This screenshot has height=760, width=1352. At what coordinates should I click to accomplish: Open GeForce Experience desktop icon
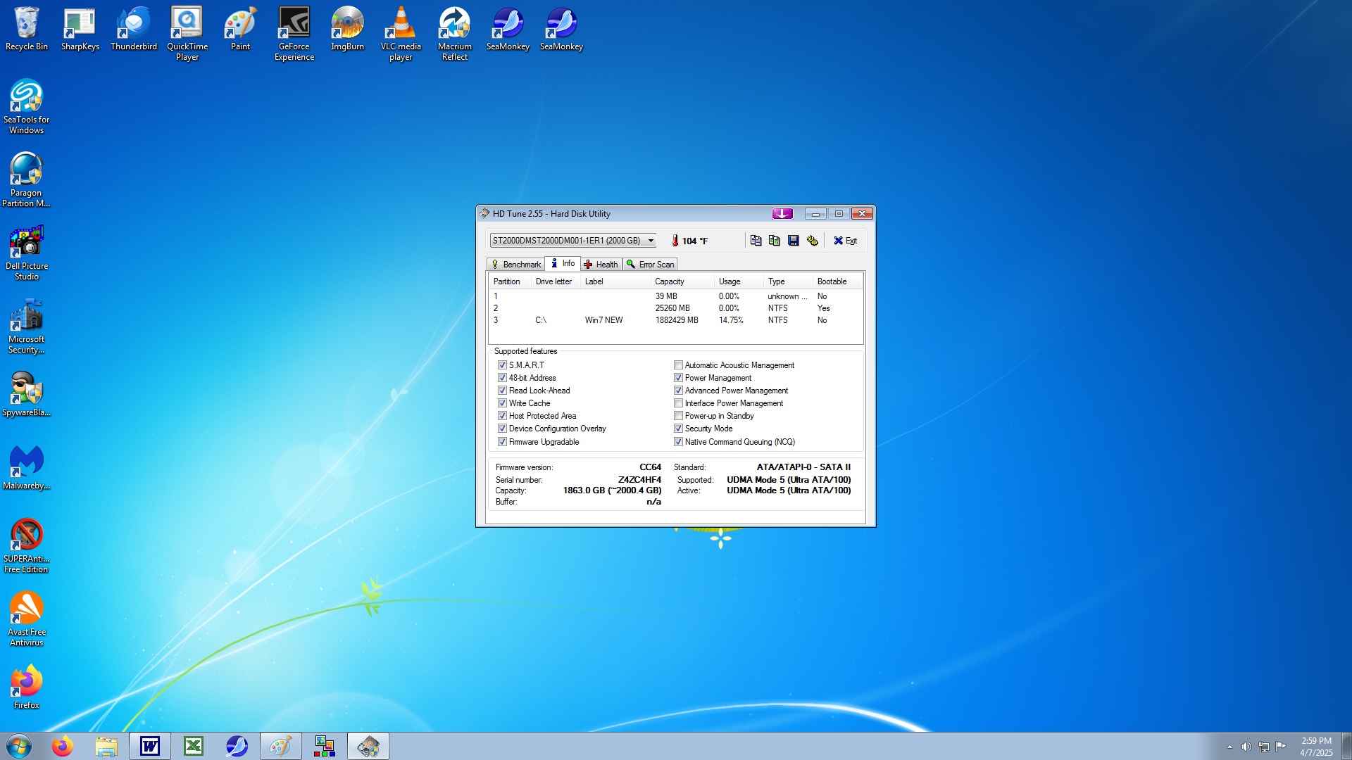(294, 34)
